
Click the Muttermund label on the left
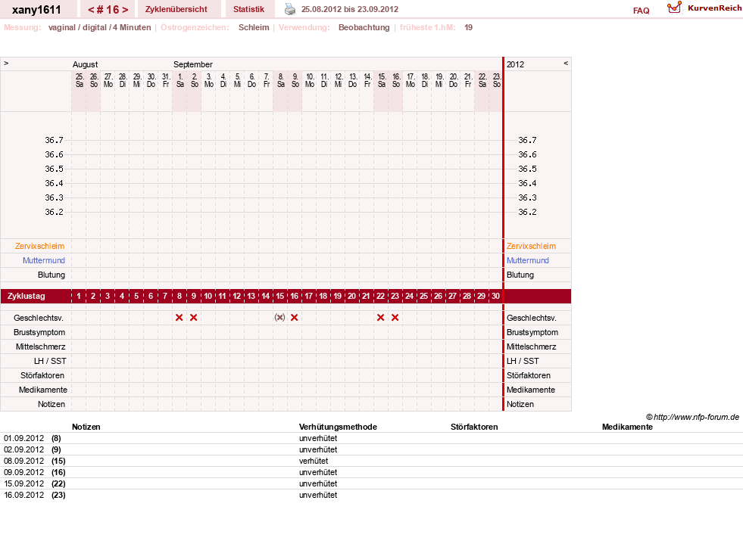tap(44, 260)
